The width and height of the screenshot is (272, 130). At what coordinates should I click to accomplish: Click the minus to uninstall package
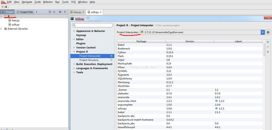(x=268, y=47)
